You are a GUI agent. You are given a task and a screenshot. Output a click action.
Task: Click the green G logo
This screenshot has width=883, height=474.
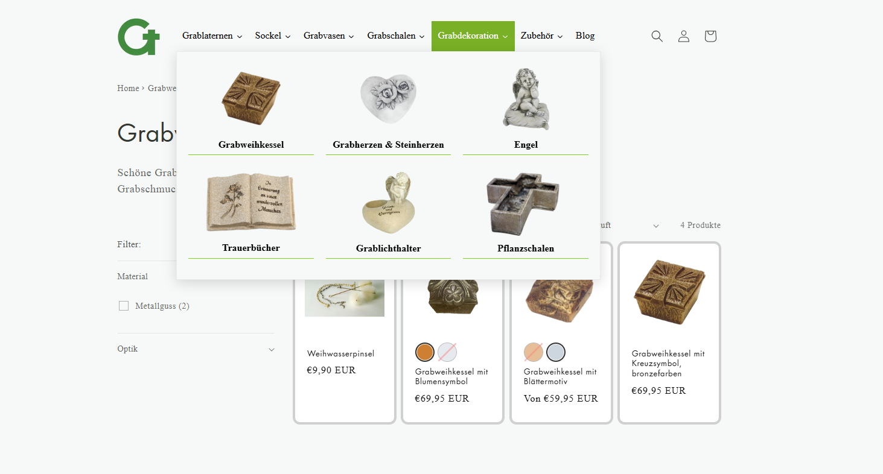pyautogui.click(x=139, y=37)
